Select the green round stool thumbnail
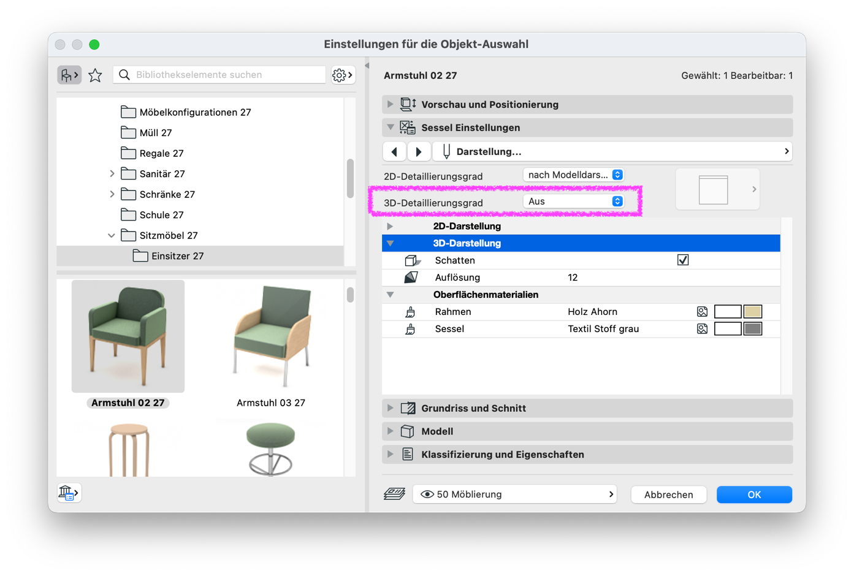The width and height of the screenshot is (854, 576). pos(271,449)
